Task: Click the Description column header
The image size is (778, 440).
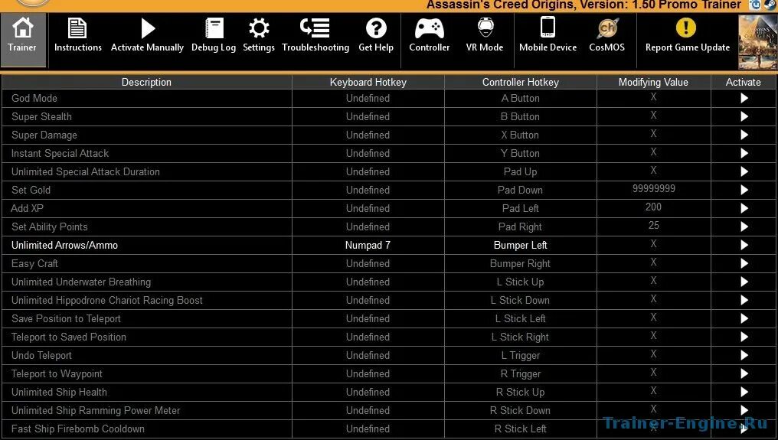Action: coord(147,82)
